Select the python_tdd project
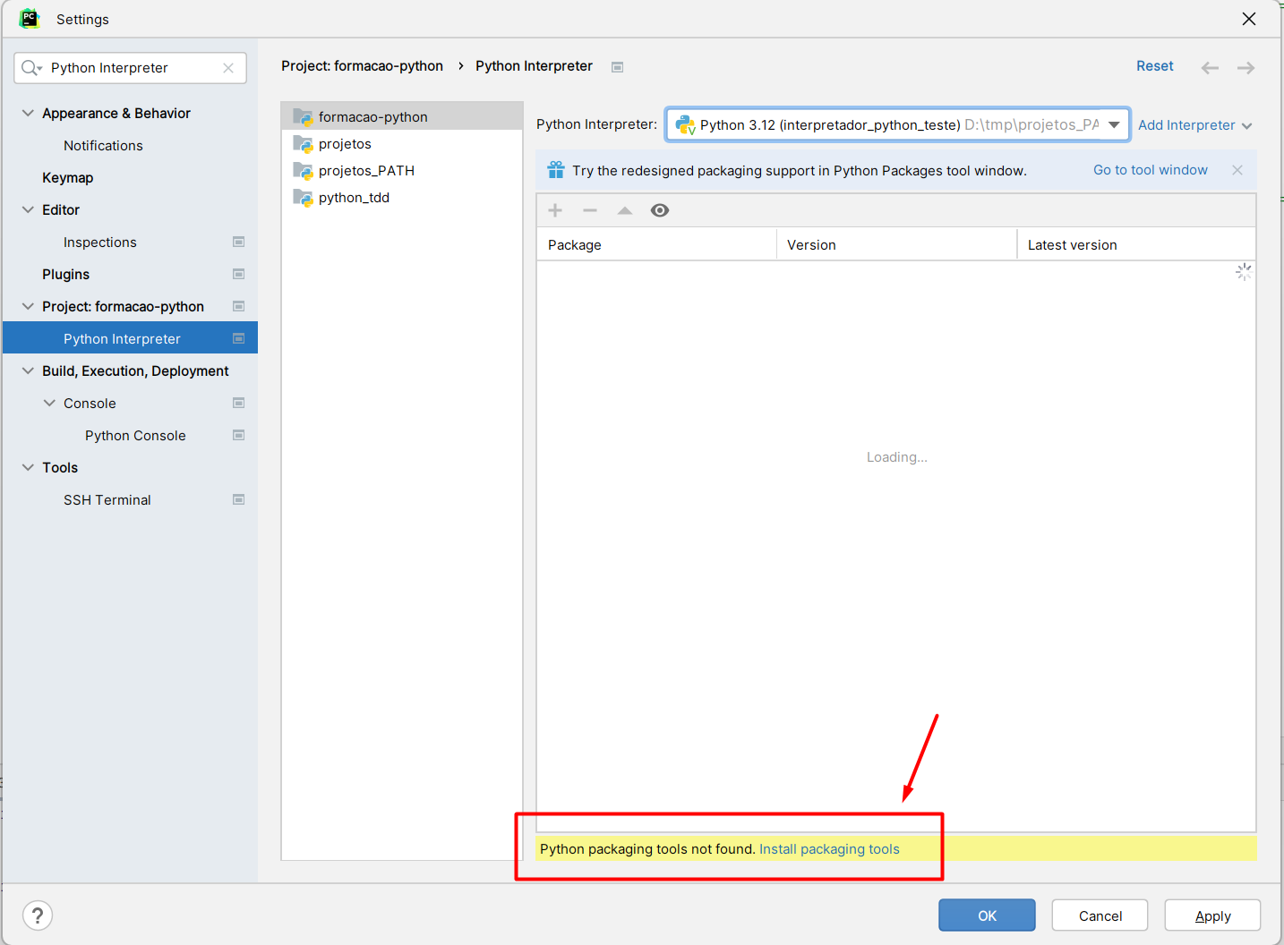1284x945 pixels. pos(402,198)
